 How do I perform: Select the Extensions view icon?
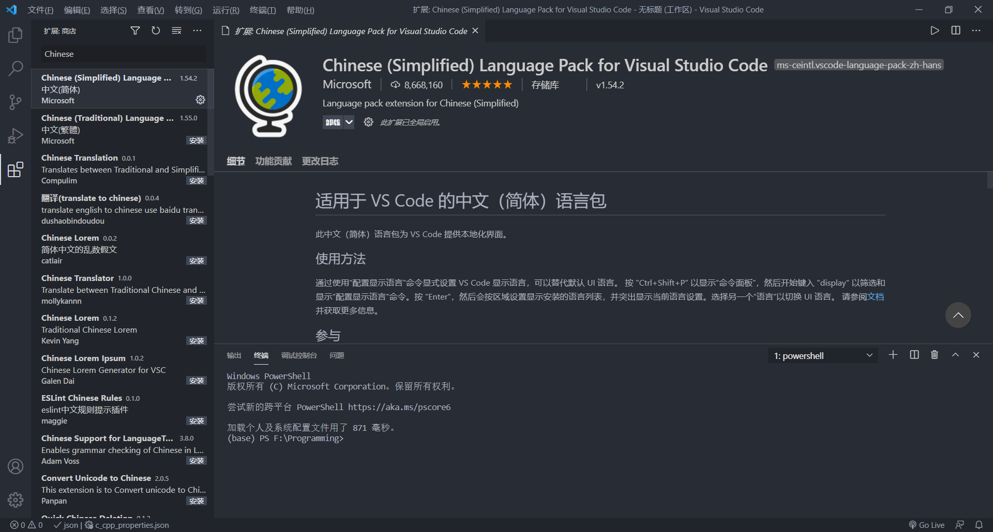pyautogui.click(x=16, y=169)
